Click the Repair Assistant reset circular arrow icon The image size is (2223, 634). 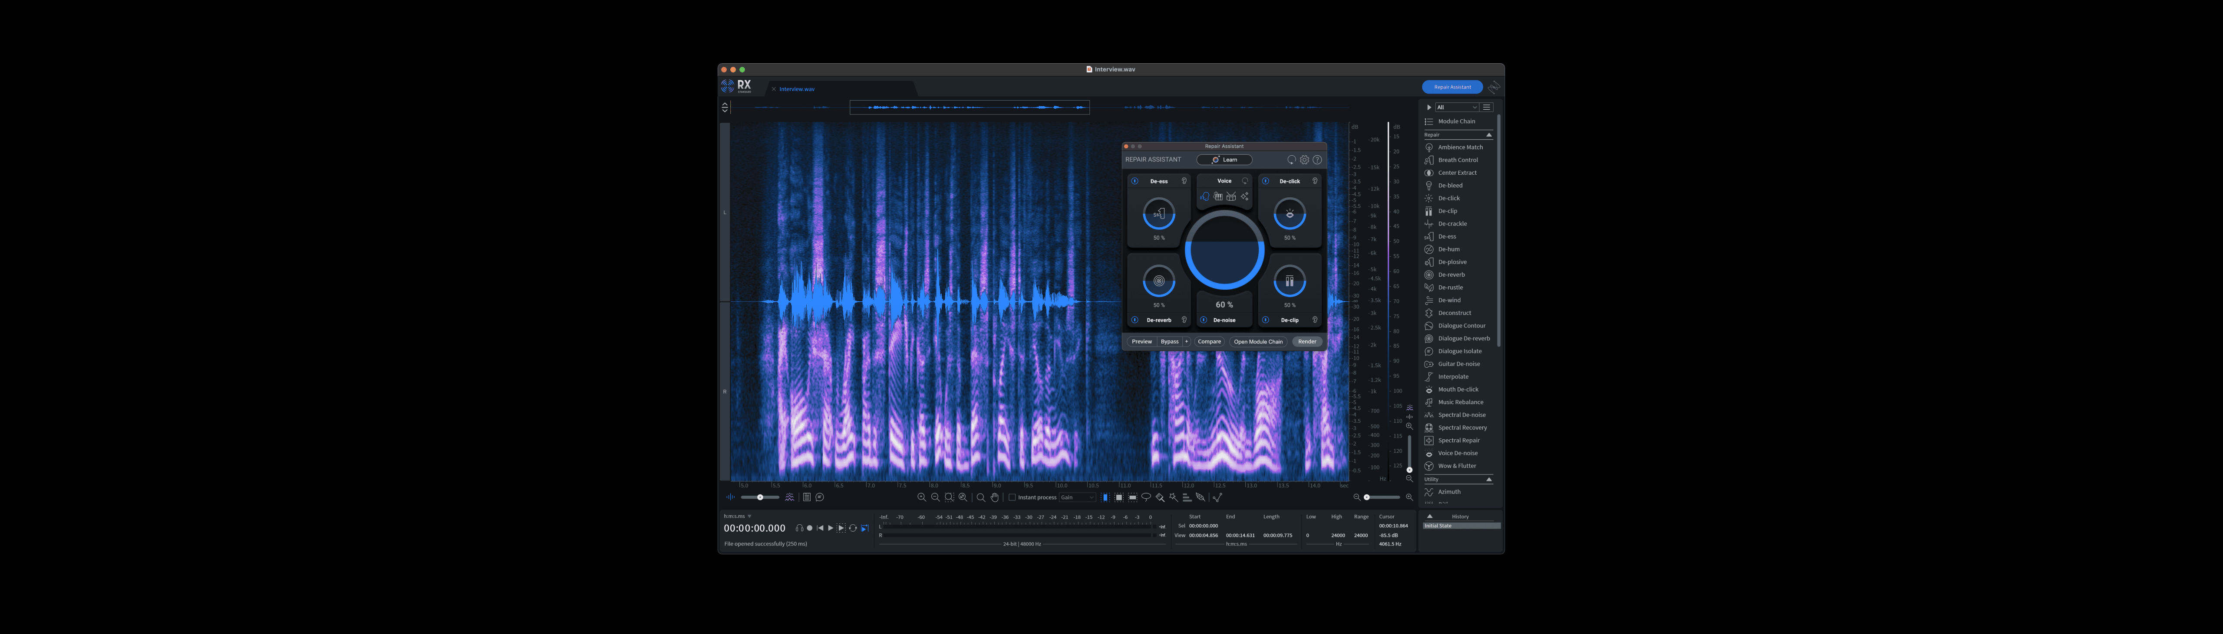click(x=1291, y=159)
